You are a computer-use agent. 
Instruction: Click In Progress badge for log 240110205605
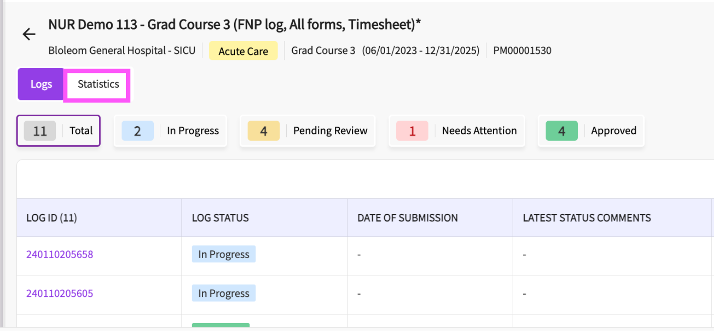pos(224,294)
